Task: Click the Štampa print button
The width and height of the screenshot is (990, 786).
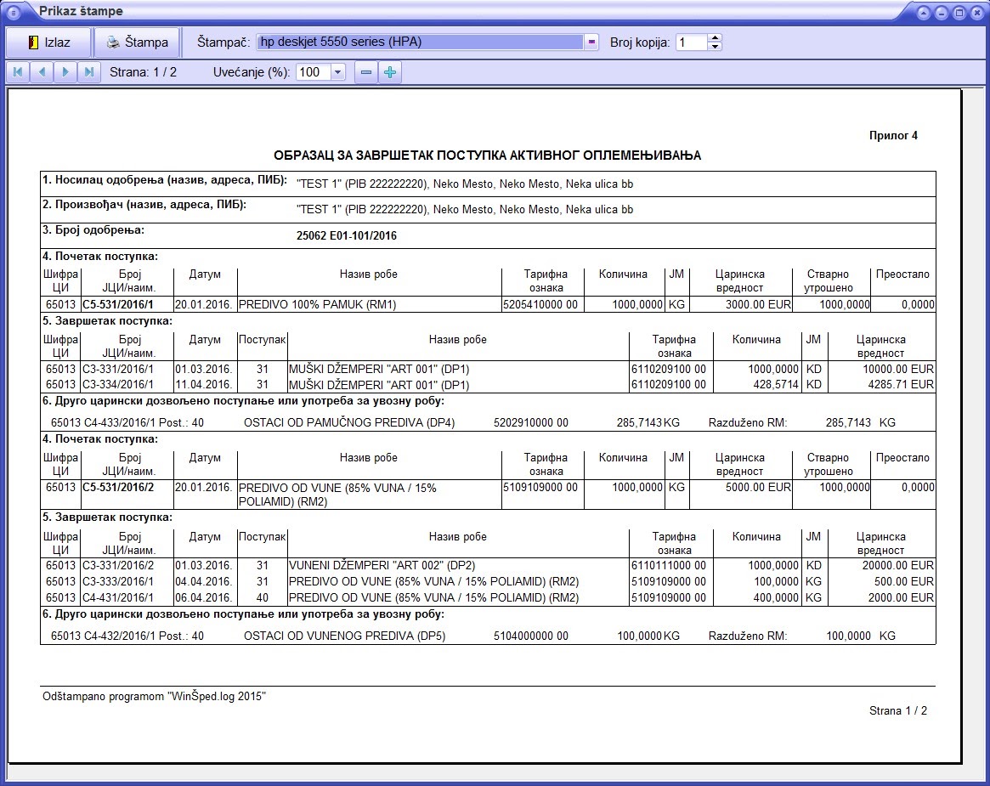Action: click(137, 42)
